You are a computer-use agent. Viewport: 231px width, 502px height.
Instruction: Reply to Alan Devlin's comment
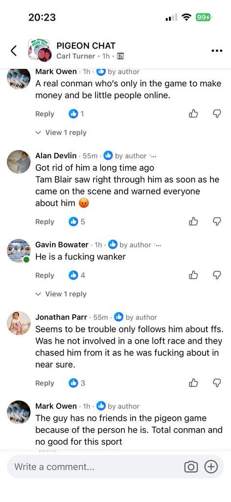tap(45, 222)
